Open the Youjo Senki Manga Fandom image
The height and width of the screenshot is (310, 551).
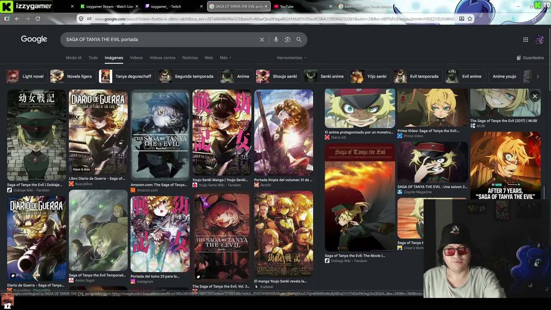coord(222,132)
